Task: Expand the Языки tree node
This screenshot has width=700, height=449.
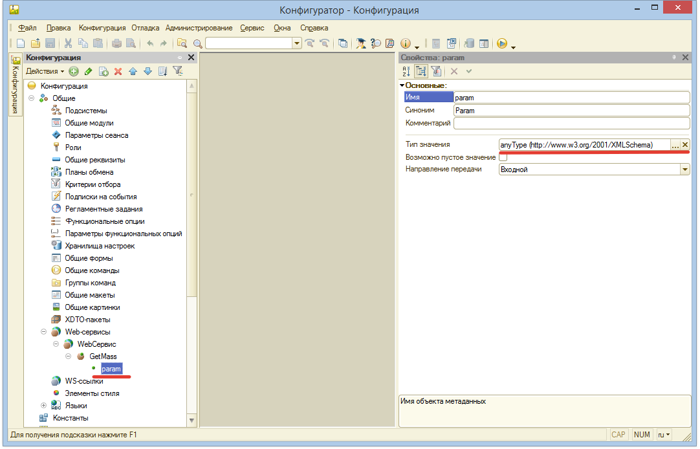Action: pos(44,405)
